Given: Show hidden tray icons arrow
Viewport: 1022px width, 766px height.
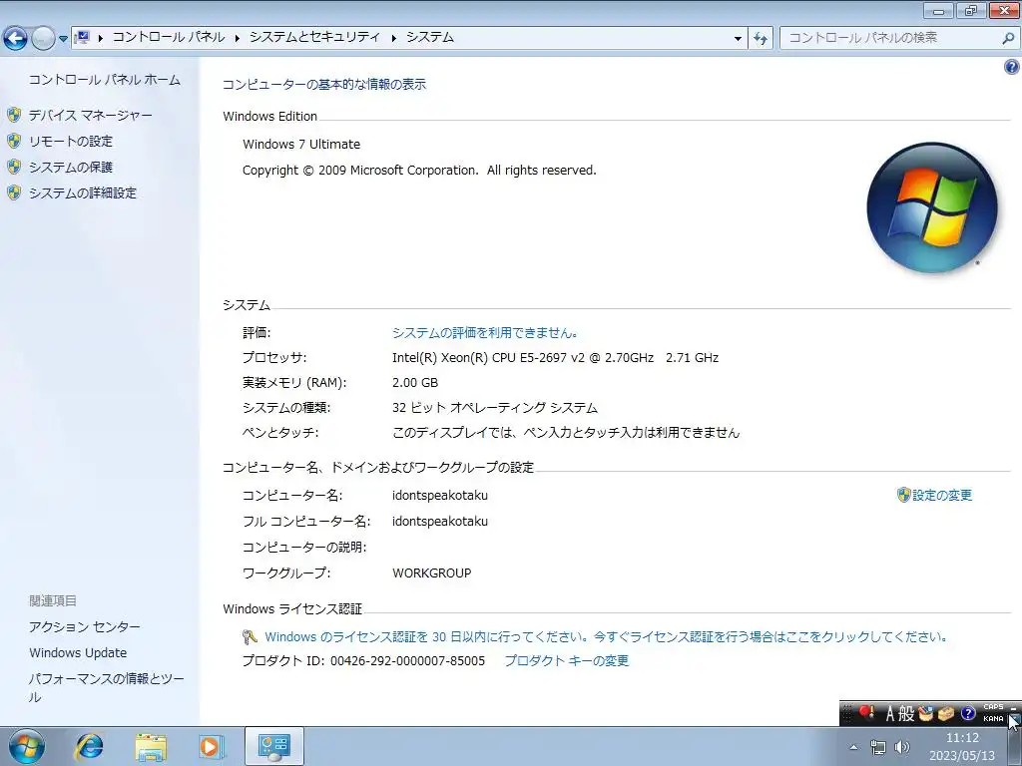Looking at the screenshot, I should point(853,747).
